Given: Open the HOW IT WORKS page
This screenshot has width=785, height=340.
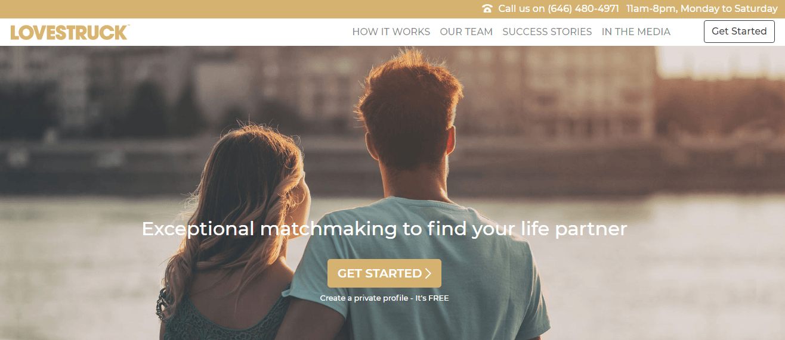Looking at the screenshot, I should click(x=391, y=32).
